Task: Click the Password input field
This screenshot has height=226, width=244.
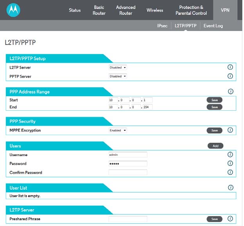Action: tap(128, 163)
